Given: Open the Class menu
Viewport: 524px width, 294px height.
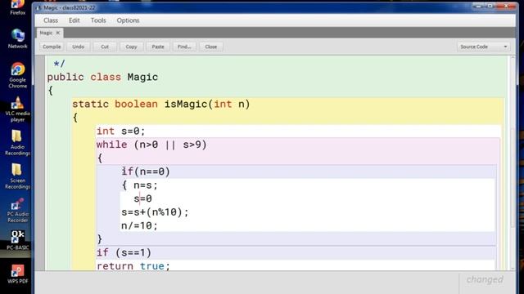Looking at the screenshot, I should coord(51,20).
